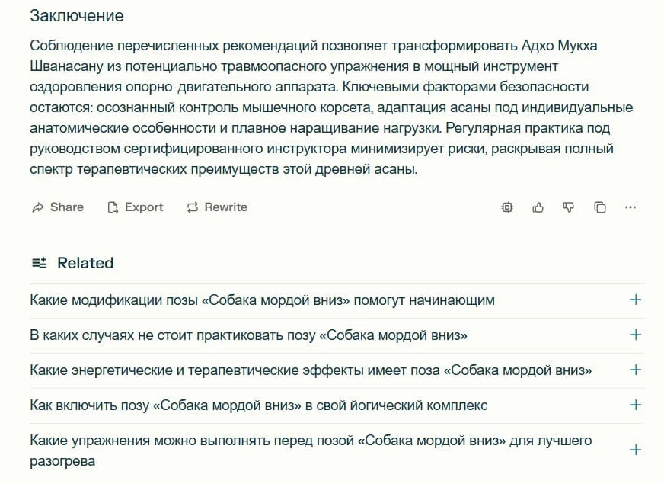Viewport: 664px width, 484px height.
Task: Export the answer using Export button
Action: (x=136, y=207)
